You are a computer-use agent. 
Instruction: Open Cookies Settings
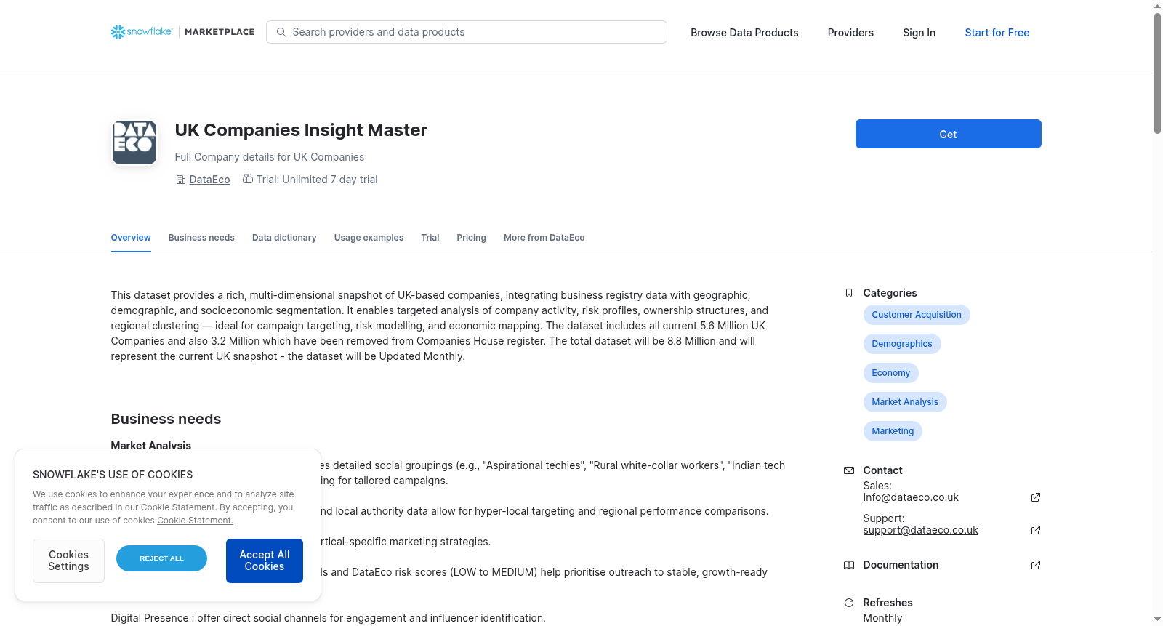(68, 561)
